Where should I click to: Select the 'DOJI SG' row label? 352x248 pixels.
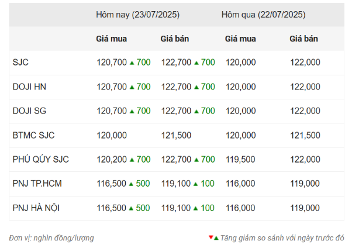(x=29, y=111)
